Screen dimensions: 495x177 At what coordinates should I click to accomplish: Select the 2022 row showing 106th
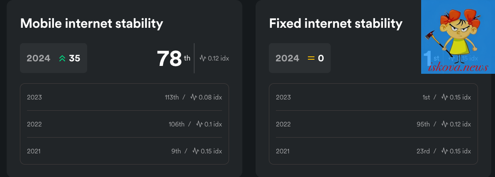124,124
